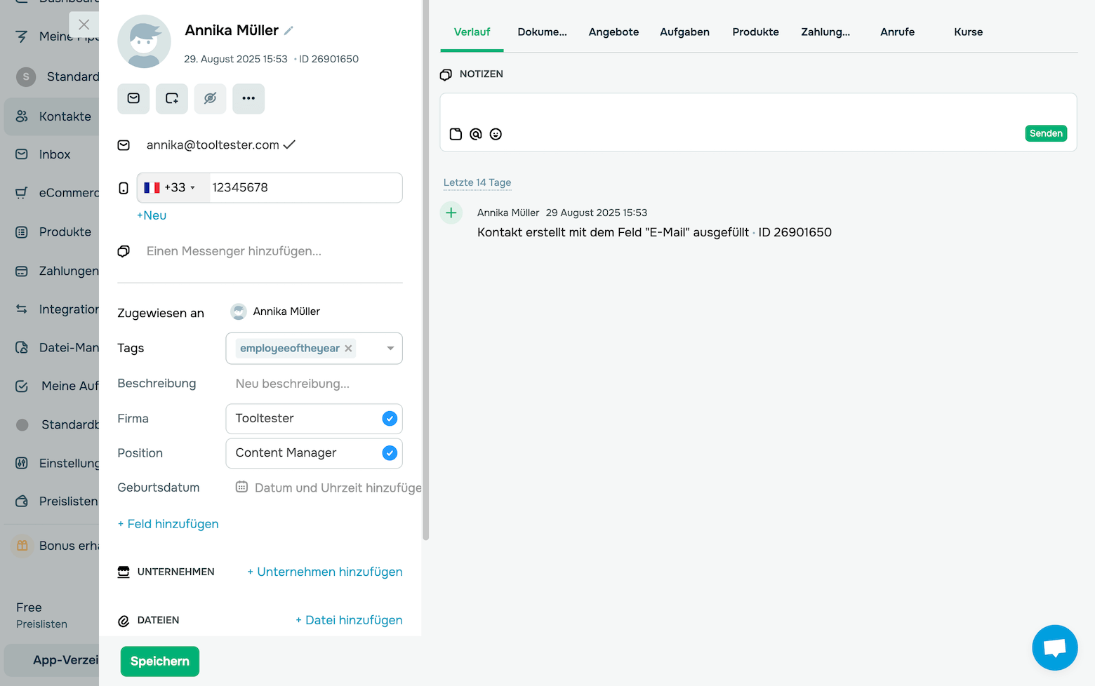Click pencil icon to edit contact name
This screenshot has height=686, width=1095.
[x=288, y=31]
